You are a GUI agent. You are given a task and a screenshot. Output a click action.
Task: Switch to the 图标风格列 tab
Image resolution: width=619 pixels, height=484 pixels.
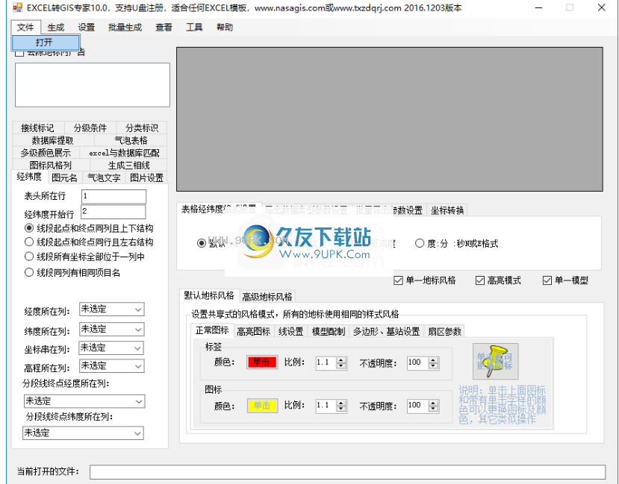[x=51, y=165]
